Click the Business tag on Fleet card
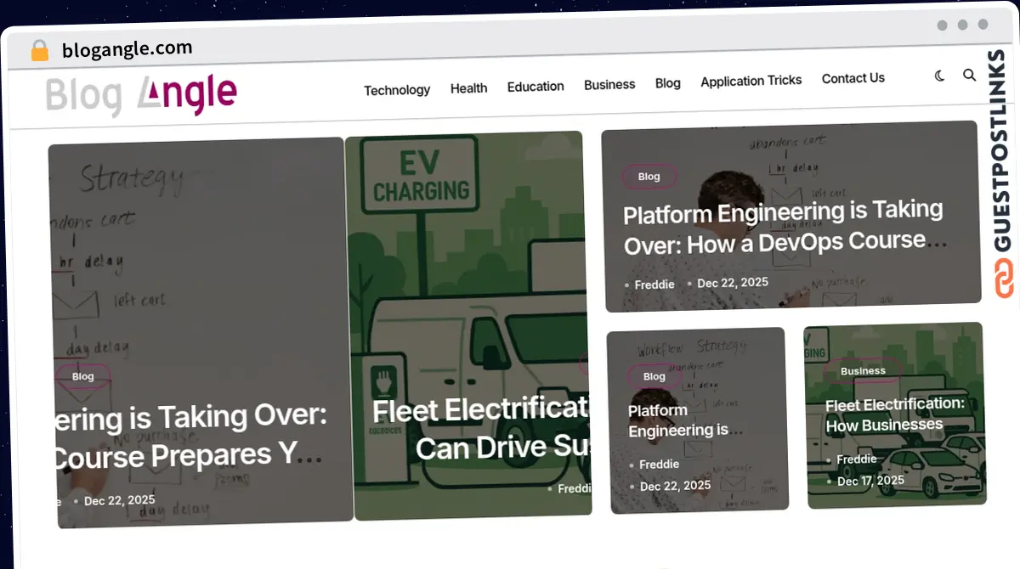1020x569 pixels. click(x=863, y=371)
